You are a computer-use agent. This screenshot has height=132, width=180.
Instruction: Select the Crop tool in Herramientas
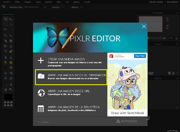click(6, 19)
